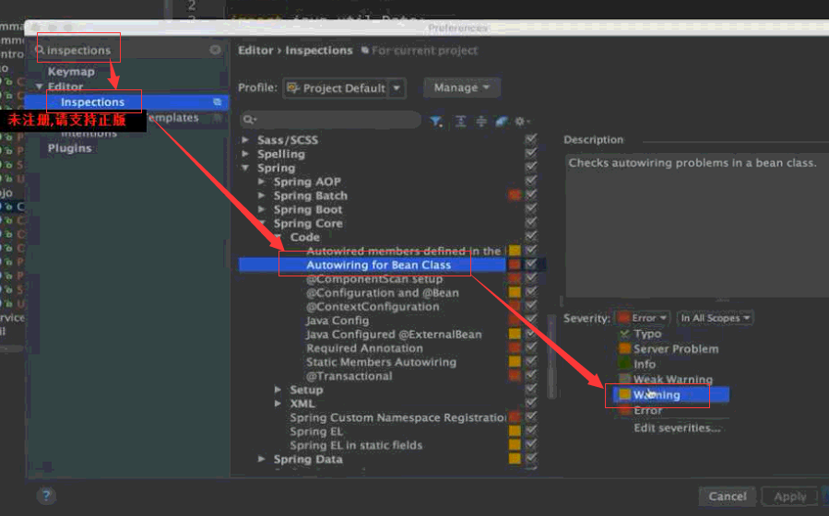
Task: Choose Typo severity from the list
Action: coord(647,334)
